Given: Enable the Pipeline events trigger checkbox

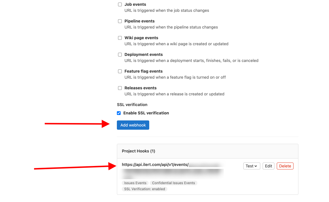Looking at the screenshot, I should tap(120, 21).
